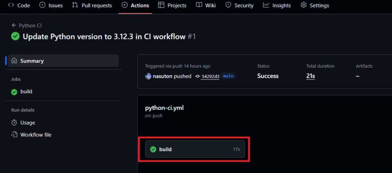Click the 21s total duration link
Image resolution: width=392 pixels, height=173 pixels.
pos(310,76)
